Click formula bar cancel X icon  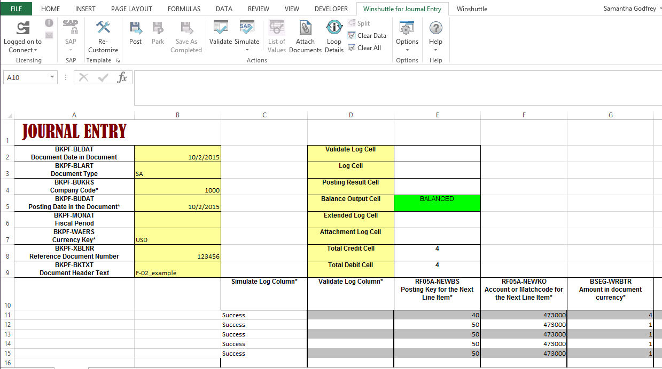(x=83, y=77)
